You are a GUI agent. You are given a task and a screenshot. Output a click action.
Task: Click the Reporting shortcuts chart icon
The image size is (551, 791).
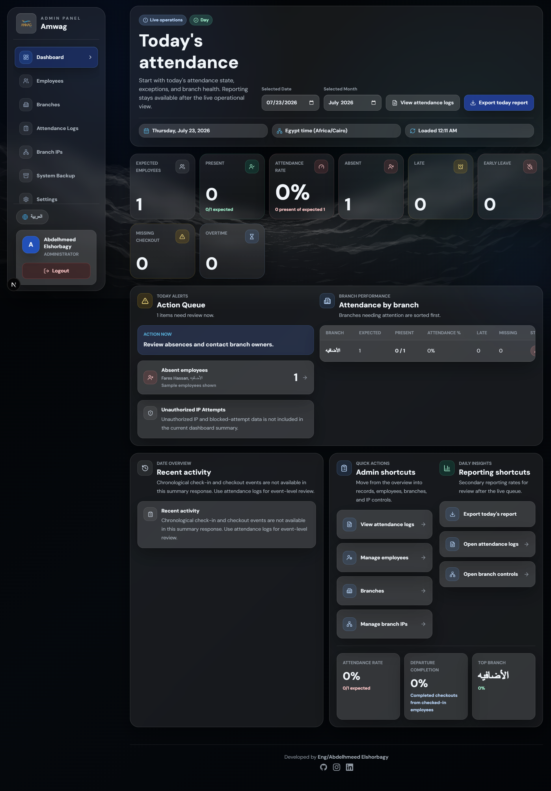pyautogui.click(x=447, y=468)
